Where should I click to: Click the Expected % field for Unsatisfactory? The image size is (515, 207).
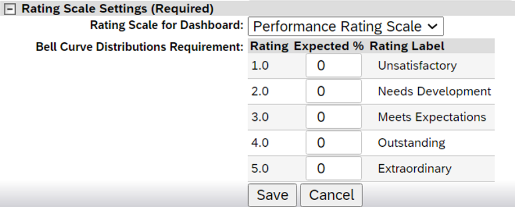[x=333, y=66]
